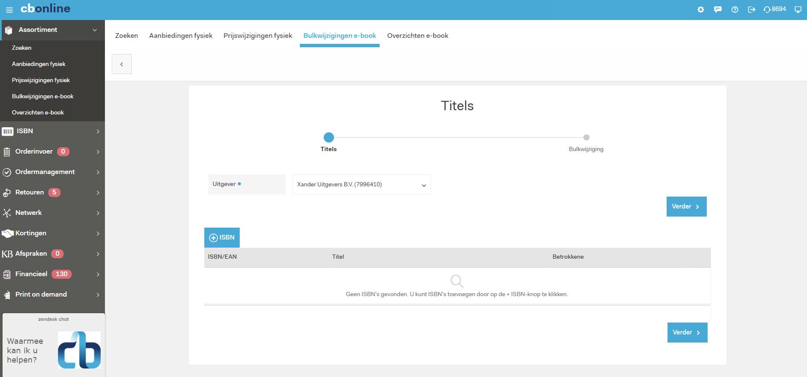Expand the Print on demand chevron

98,295
